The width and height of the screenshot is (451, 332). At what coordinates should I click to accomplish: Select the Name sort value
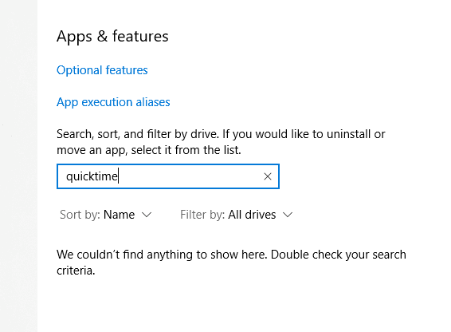pyautogui.click(x=119, y=215)
